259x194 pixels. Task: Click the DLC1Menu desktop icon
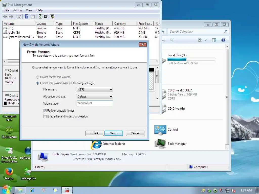coord(9,132)
